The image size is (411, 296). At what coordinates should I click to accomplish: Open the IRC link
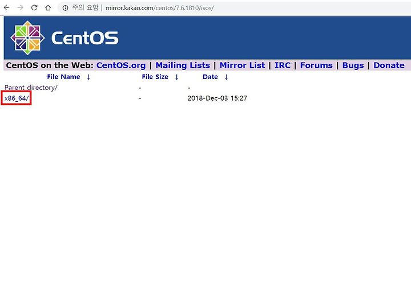coord(283,65)
